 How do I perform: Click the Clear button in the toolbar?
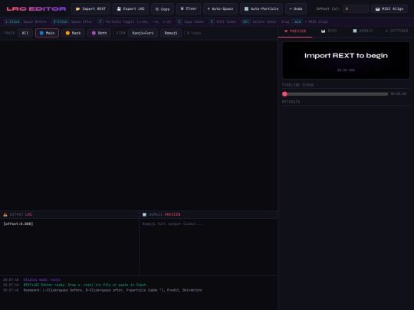click(x=189, y=8)
